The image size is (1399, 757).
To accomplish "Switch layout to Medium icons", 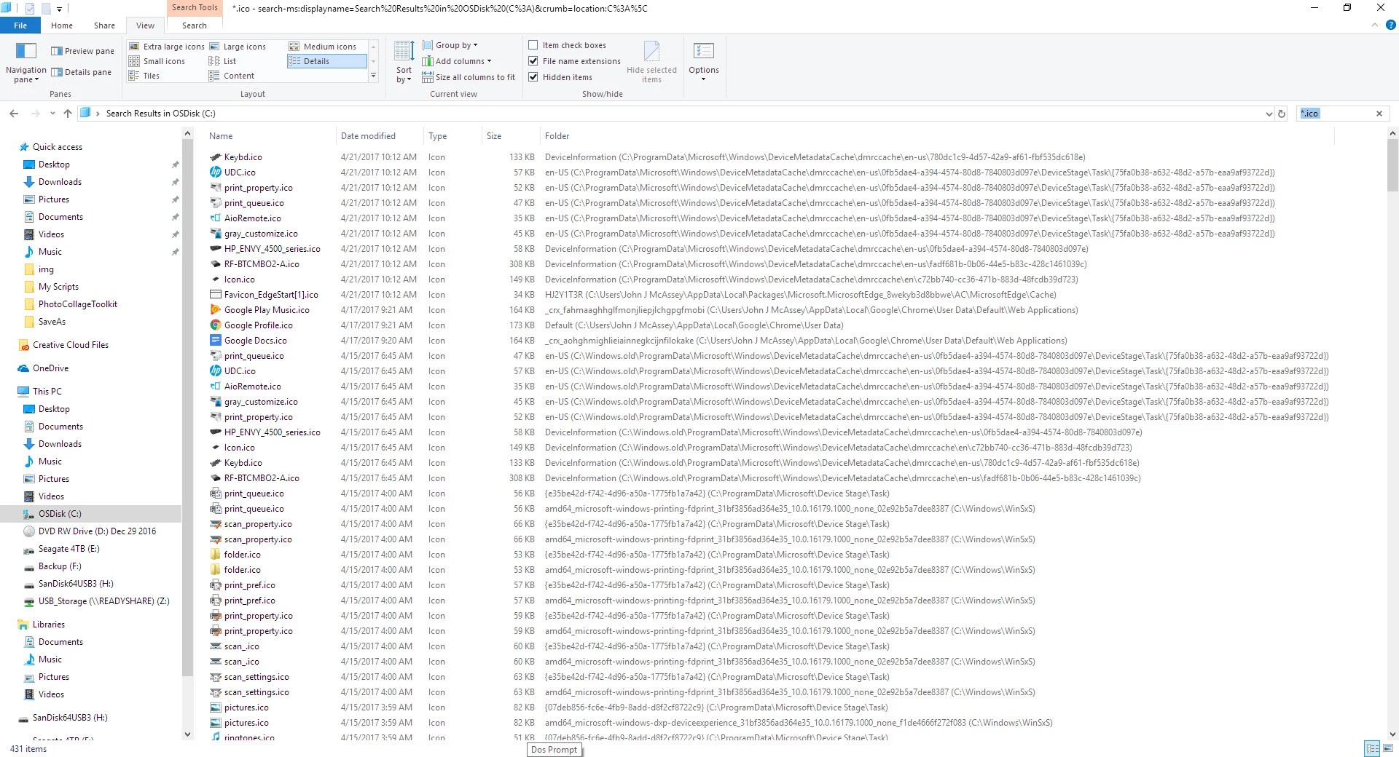I will (x=323, y=47).
